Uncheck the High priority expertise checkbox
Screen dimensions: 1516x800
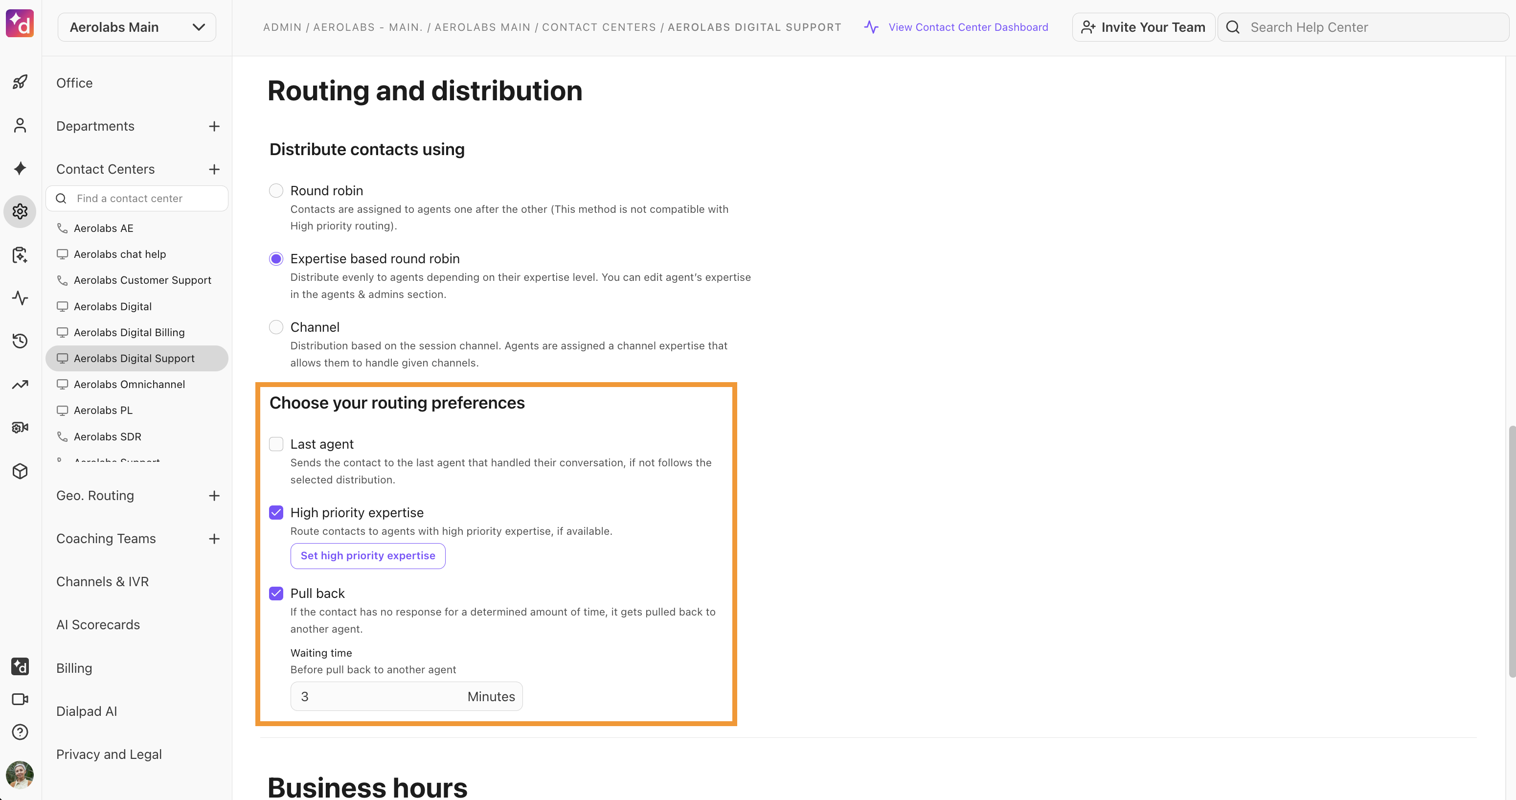tap(276, 513)
